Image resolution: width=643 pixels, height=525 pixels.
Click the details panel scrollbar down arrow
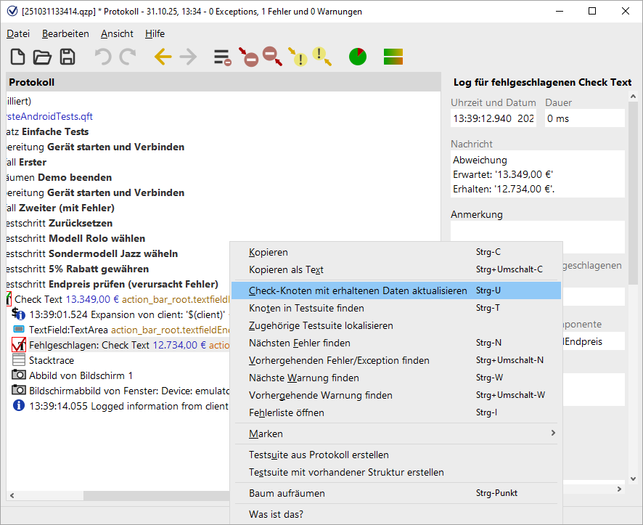click(633, 479)
